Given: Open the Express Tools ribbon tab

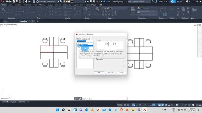Looking at the screenshot, I should [x=78, y=5].
